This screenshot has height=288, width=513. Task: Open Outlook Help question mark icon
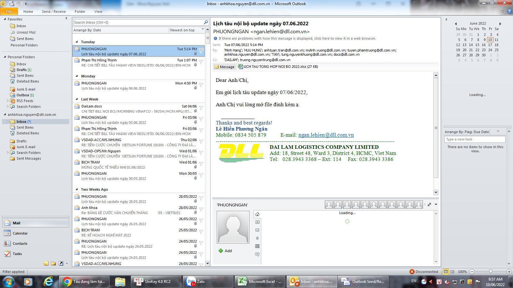[509, 12]
